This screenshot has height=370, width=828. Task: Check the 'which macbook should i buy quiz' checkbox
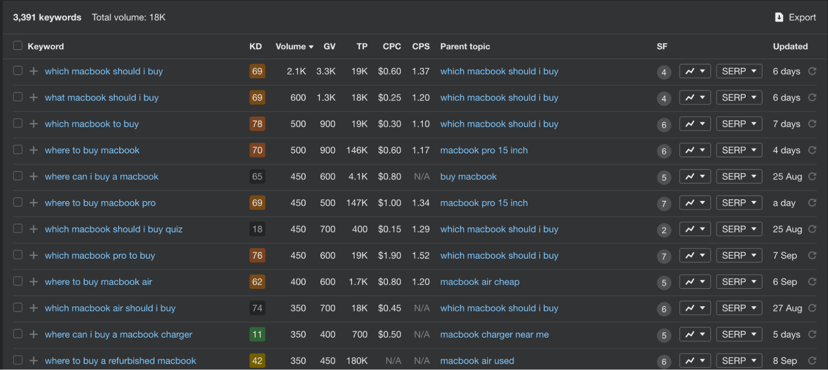click(x=18, y=228)
